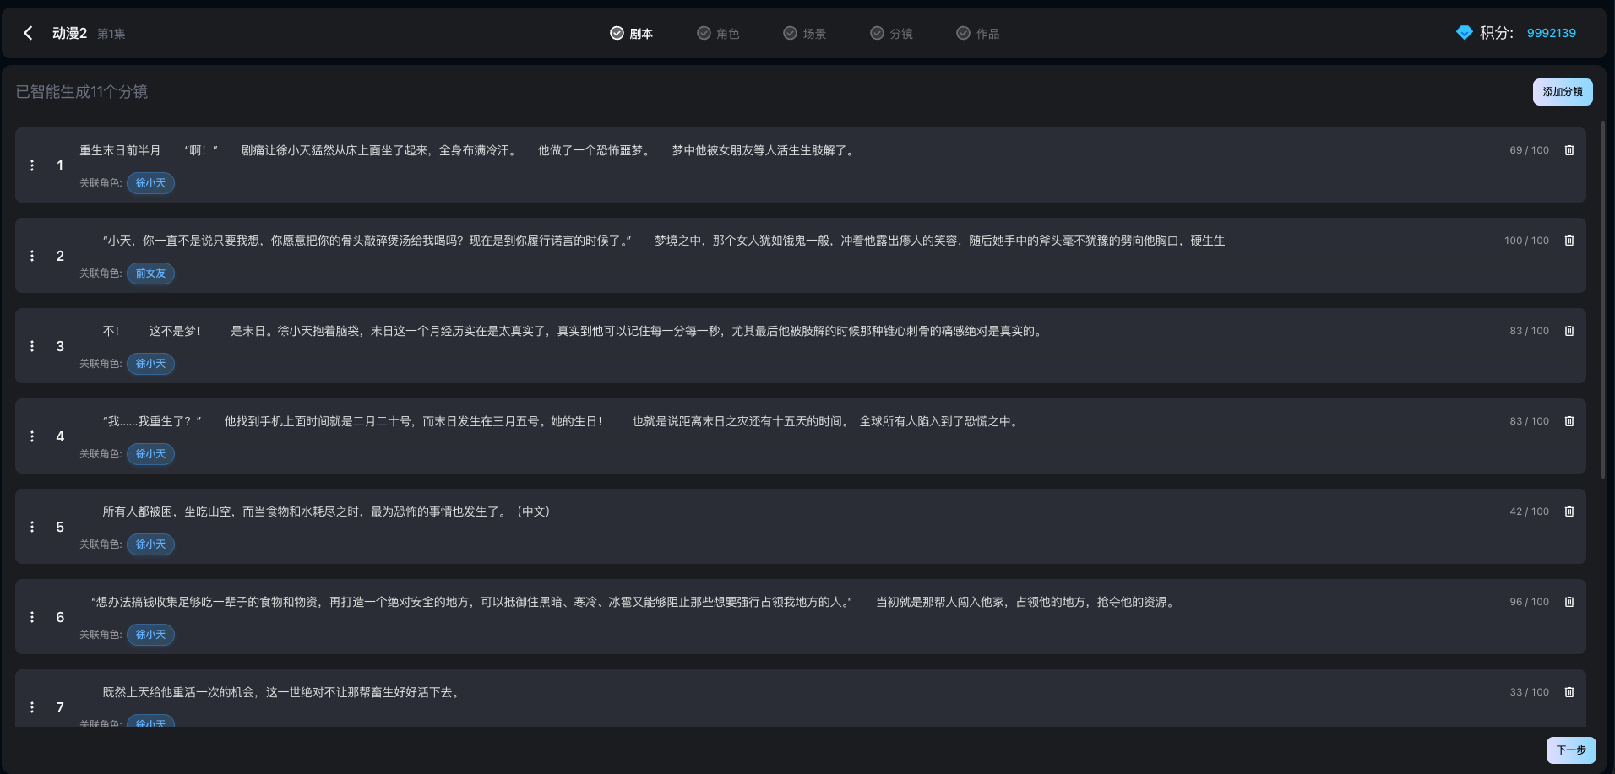Click the 100 / 100 character counter
Image resolution: width=1615 pixels, height=774 pixels.
pos(1526,241)
